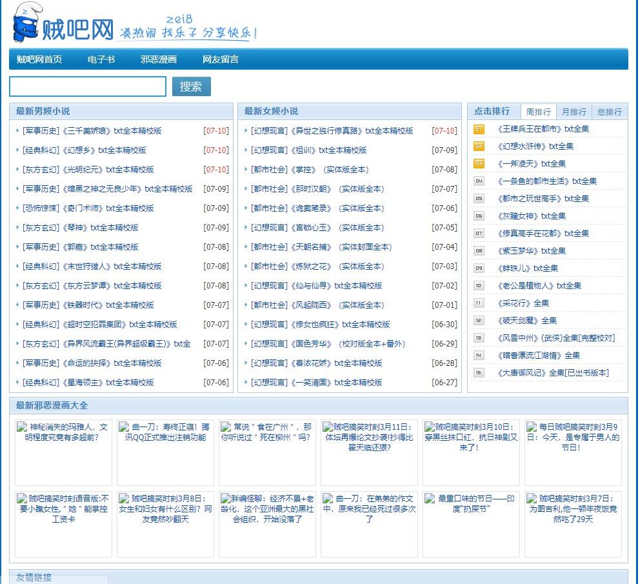
Task: Click rank badge 15 beside 《大唐御风记》
Action: pyautogui.click(x=479, y=373)
